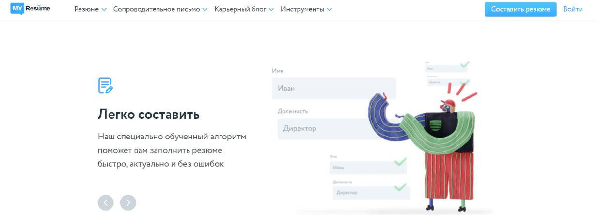This screenshot has height=215, width=597.
Task: Expand the chevron beside Карьерный блог
Action: 271,10
